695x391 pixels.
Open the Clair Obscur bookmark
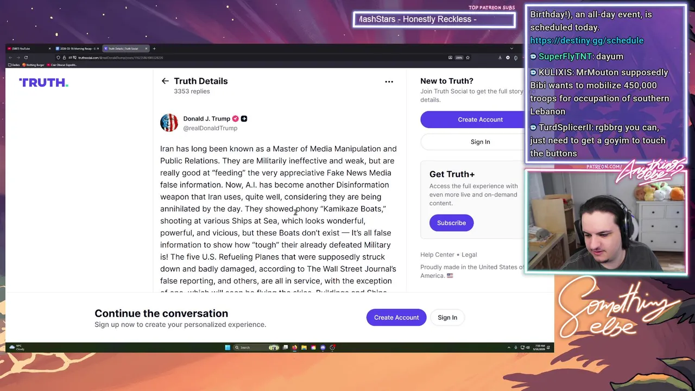[62, 65]
